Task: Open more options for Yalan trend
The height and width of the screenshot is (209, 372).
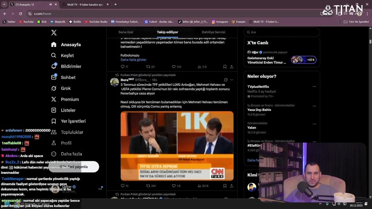Action: click(x=314, y=124)
